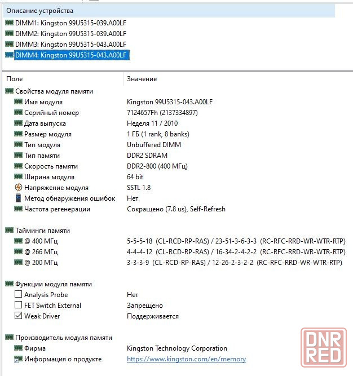Select DIMM1: Kingston 99U5315-039.A00LF
The image size is (353, 376).
point(70,23)
